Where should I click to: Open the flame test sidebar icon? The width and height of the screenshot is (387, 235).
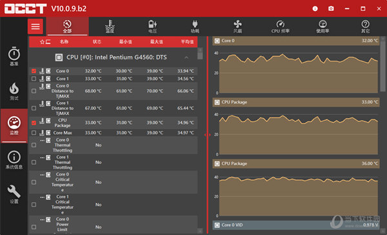click(14, 91)
